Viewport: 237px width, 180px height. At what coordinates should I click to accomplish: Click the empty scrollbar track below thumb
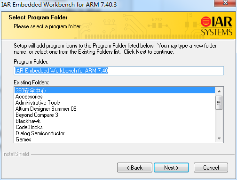click(x=219, y=122)
